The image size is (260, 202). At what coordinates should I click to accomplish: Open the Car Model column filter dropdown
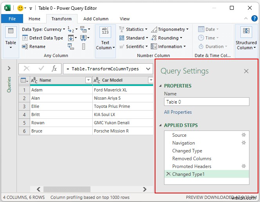(151, 80)
